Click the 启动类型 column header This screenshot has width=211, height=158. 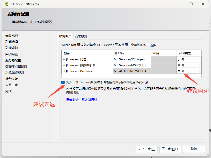189,53
